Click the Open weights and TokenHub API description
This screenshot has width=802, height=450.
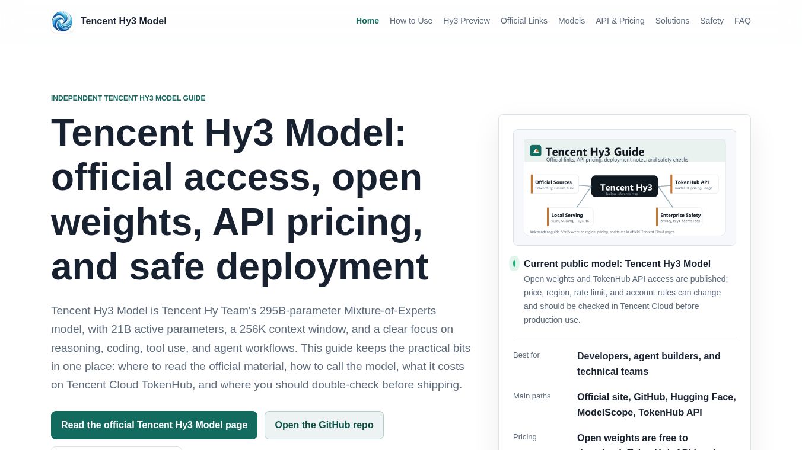(626, 299)
